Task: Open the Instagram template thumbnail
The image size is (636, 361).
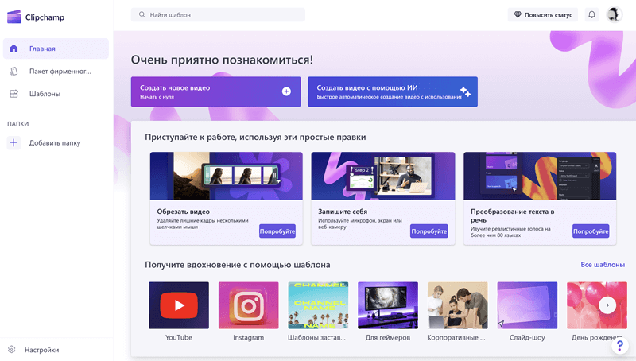Action: (249, 305)
